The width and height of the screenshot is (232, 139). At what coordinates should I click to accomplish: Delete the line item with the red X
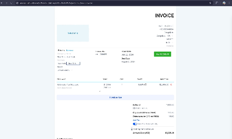click(x=171, y=85)
